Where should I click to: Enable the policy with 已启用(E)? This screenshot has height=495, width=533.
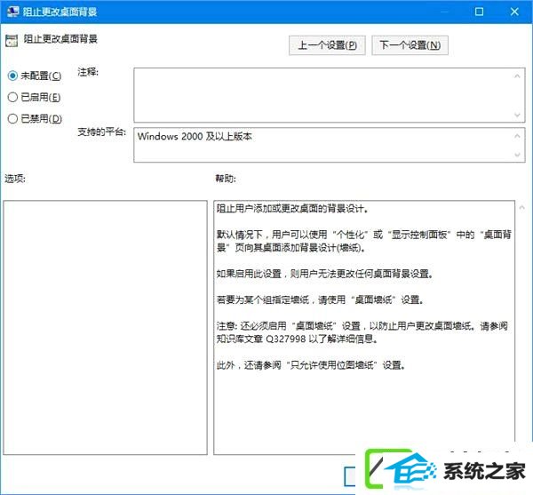click(34, 97)
